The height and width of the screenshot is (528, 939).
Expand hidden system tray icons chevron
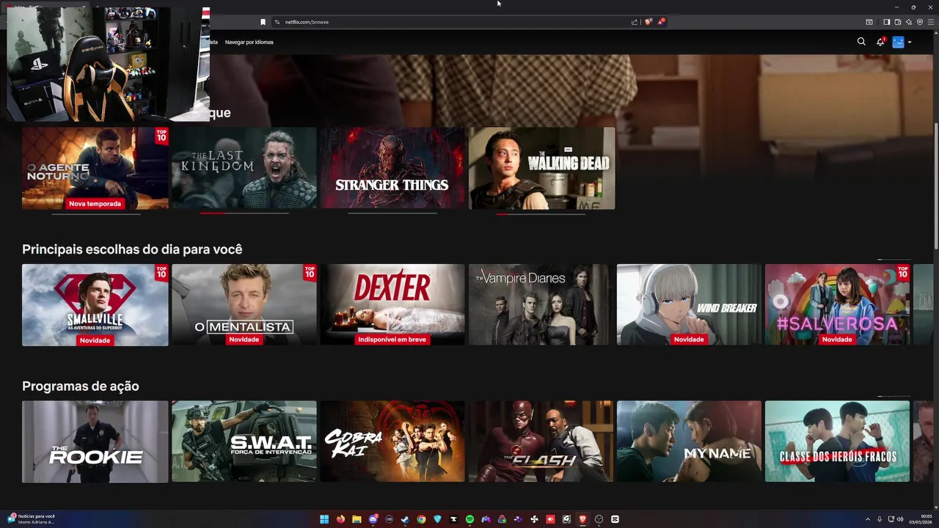[x=868, y=519]
